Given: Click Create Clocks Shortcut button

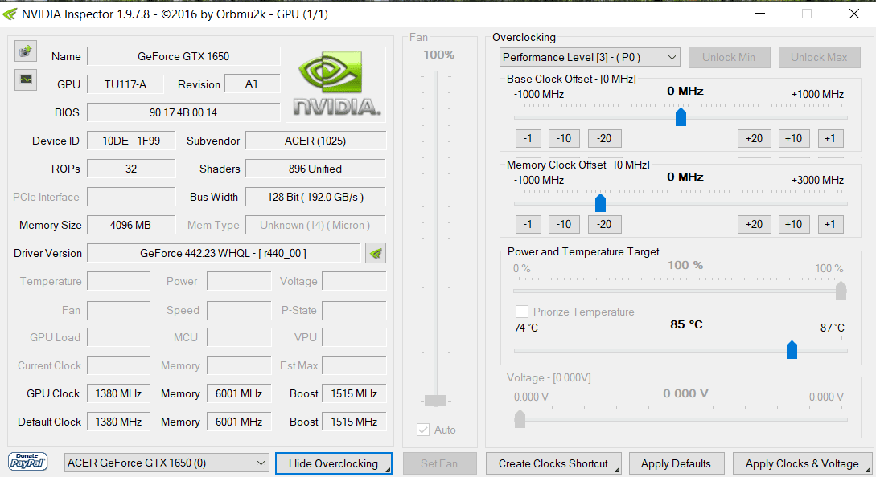Looking at the screenshot, I should [x=553, y=463].
